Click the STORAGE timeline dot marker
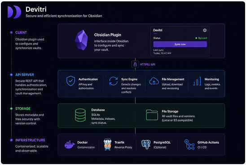The height and width of the screenshot is (165, 246). [11, 109]
